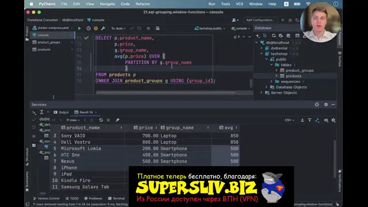Refresh the Database panel tree
This screenshot has height=207, width=368.
(274, 36)
